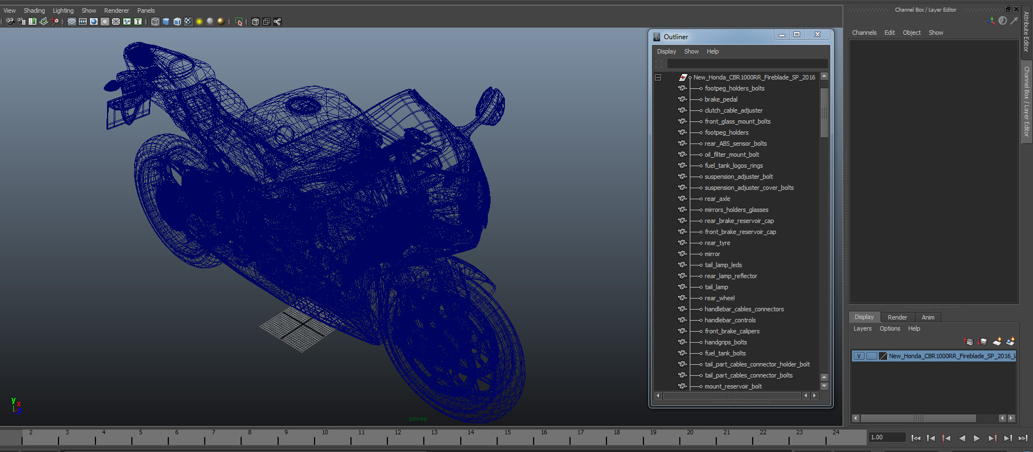This screenshot has width=1033, height=452.
Task: Enable the film gate icon
Action: [83, 22]
